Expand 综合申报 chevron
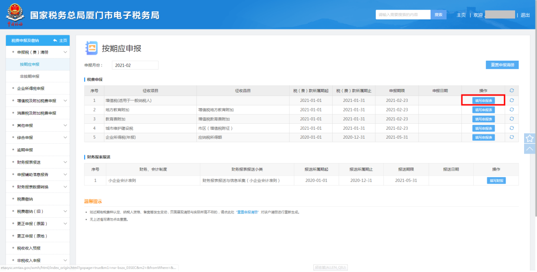This screenshot has width=537, height=272. (65, 138)
